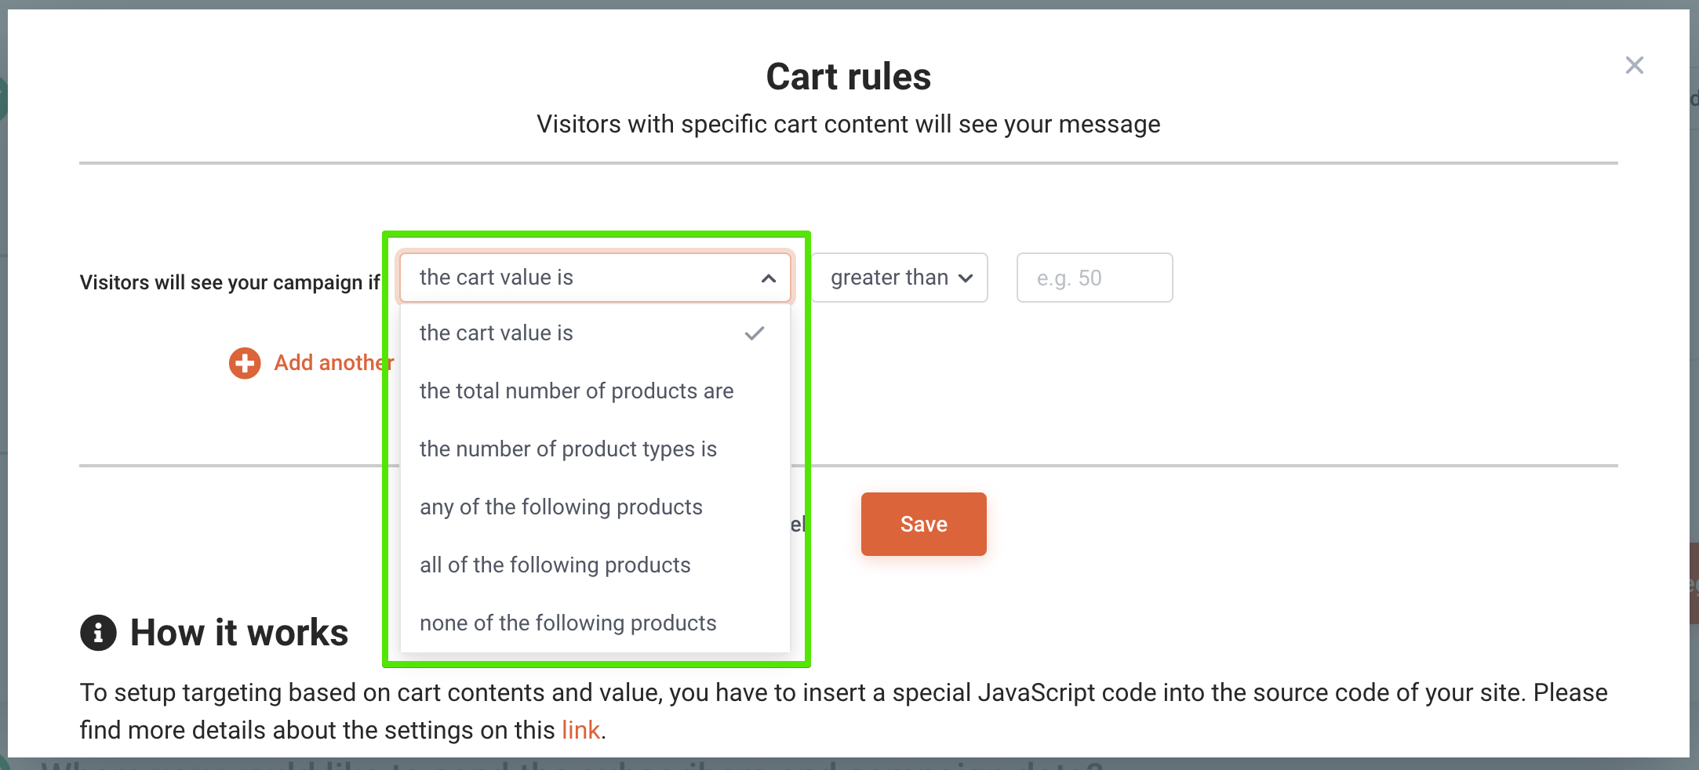Click the checkmark beside the selected cart value option
The height and width of the screenshot is (770, 1699).
[754, 332]
